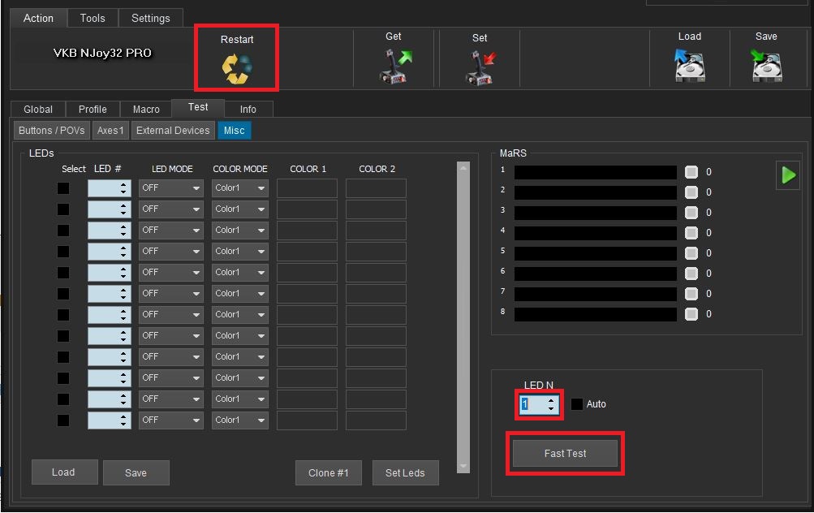Increase LED # in the first row
Screen dimensions: 814x513
point(123,184)
